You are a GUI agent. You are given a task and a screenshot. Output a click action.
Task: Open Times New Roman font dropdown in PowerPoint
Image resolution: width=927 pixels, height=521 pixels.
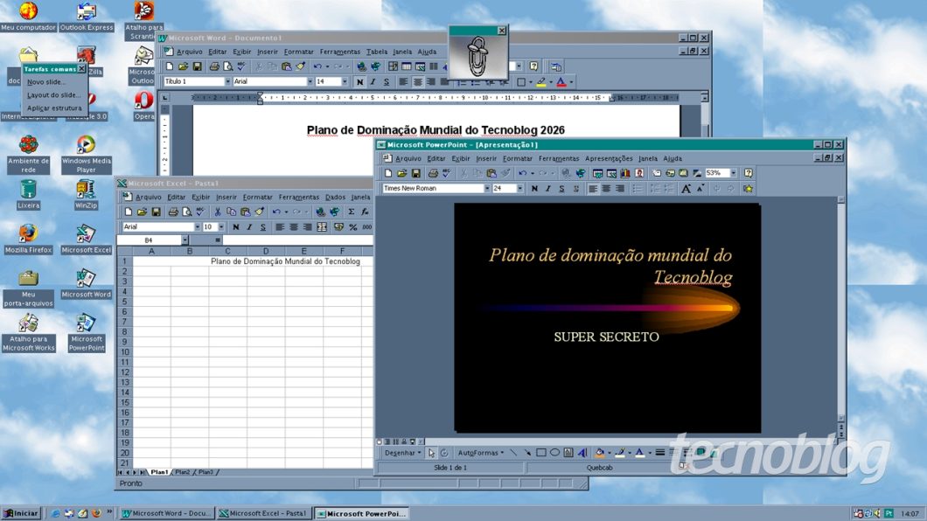click(487, 189)
